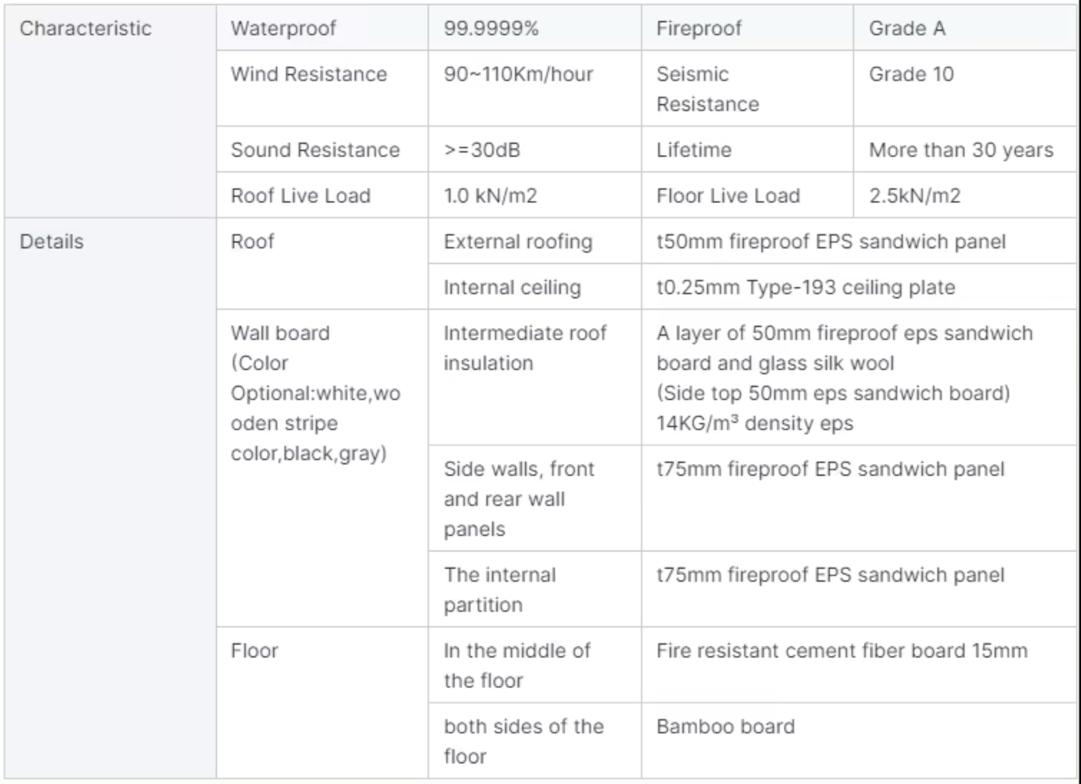This screenshot has width=1081, height=784.
Task: Select the Roof Live Load cell
Action: click(x=322, y=195)
